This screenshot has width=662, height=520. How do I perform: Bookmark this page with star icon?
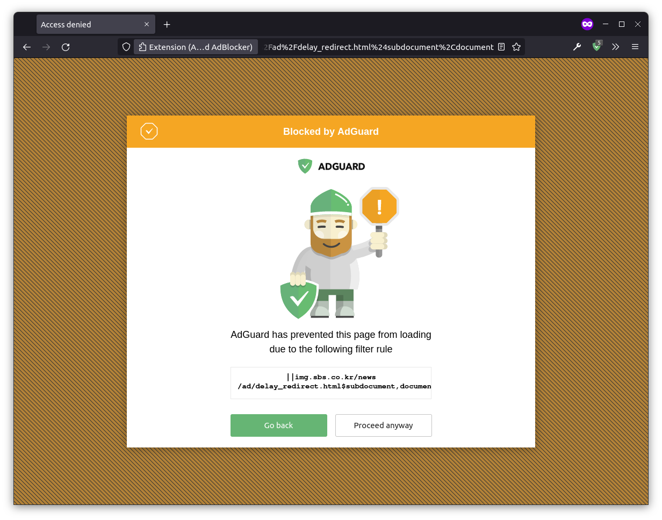[x=516, y=47]
